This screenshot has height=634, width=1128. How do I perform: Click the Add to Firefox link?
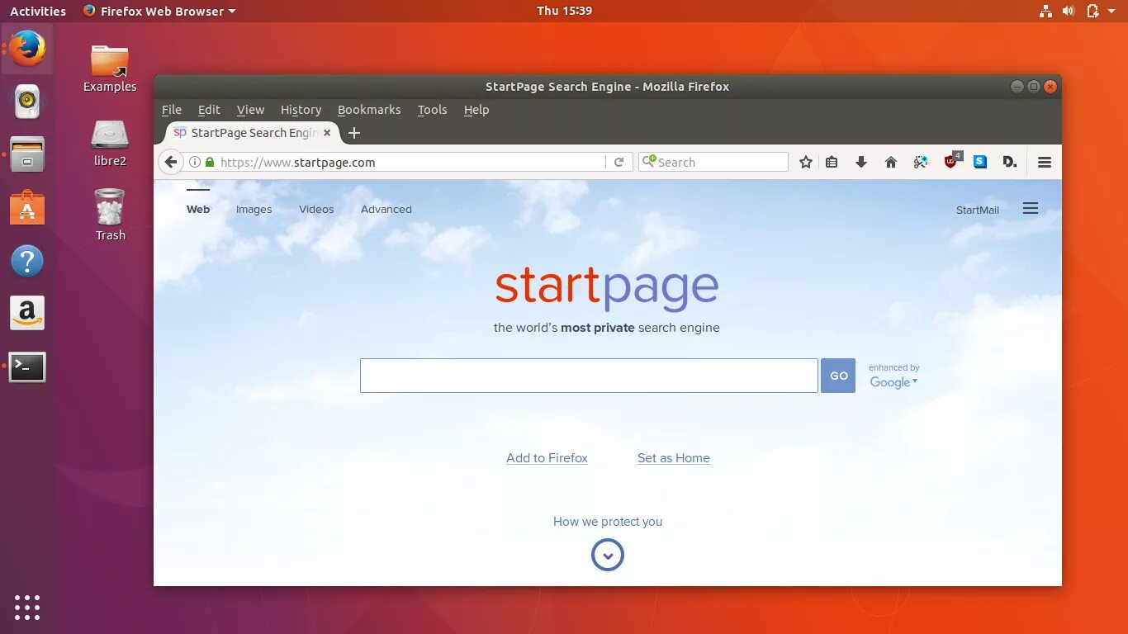pyautogui.click(x=547, y=458)
